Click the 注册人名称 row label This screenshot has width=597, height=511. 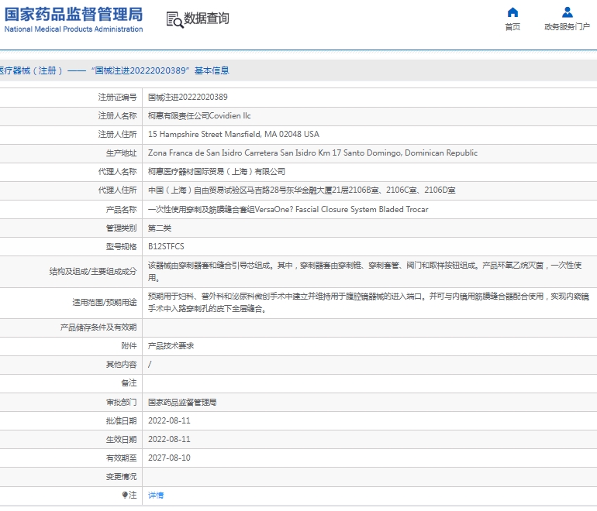(117, 115)
